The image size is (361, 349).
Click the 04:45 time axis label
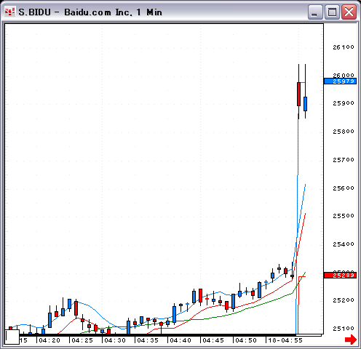point(213,340)
